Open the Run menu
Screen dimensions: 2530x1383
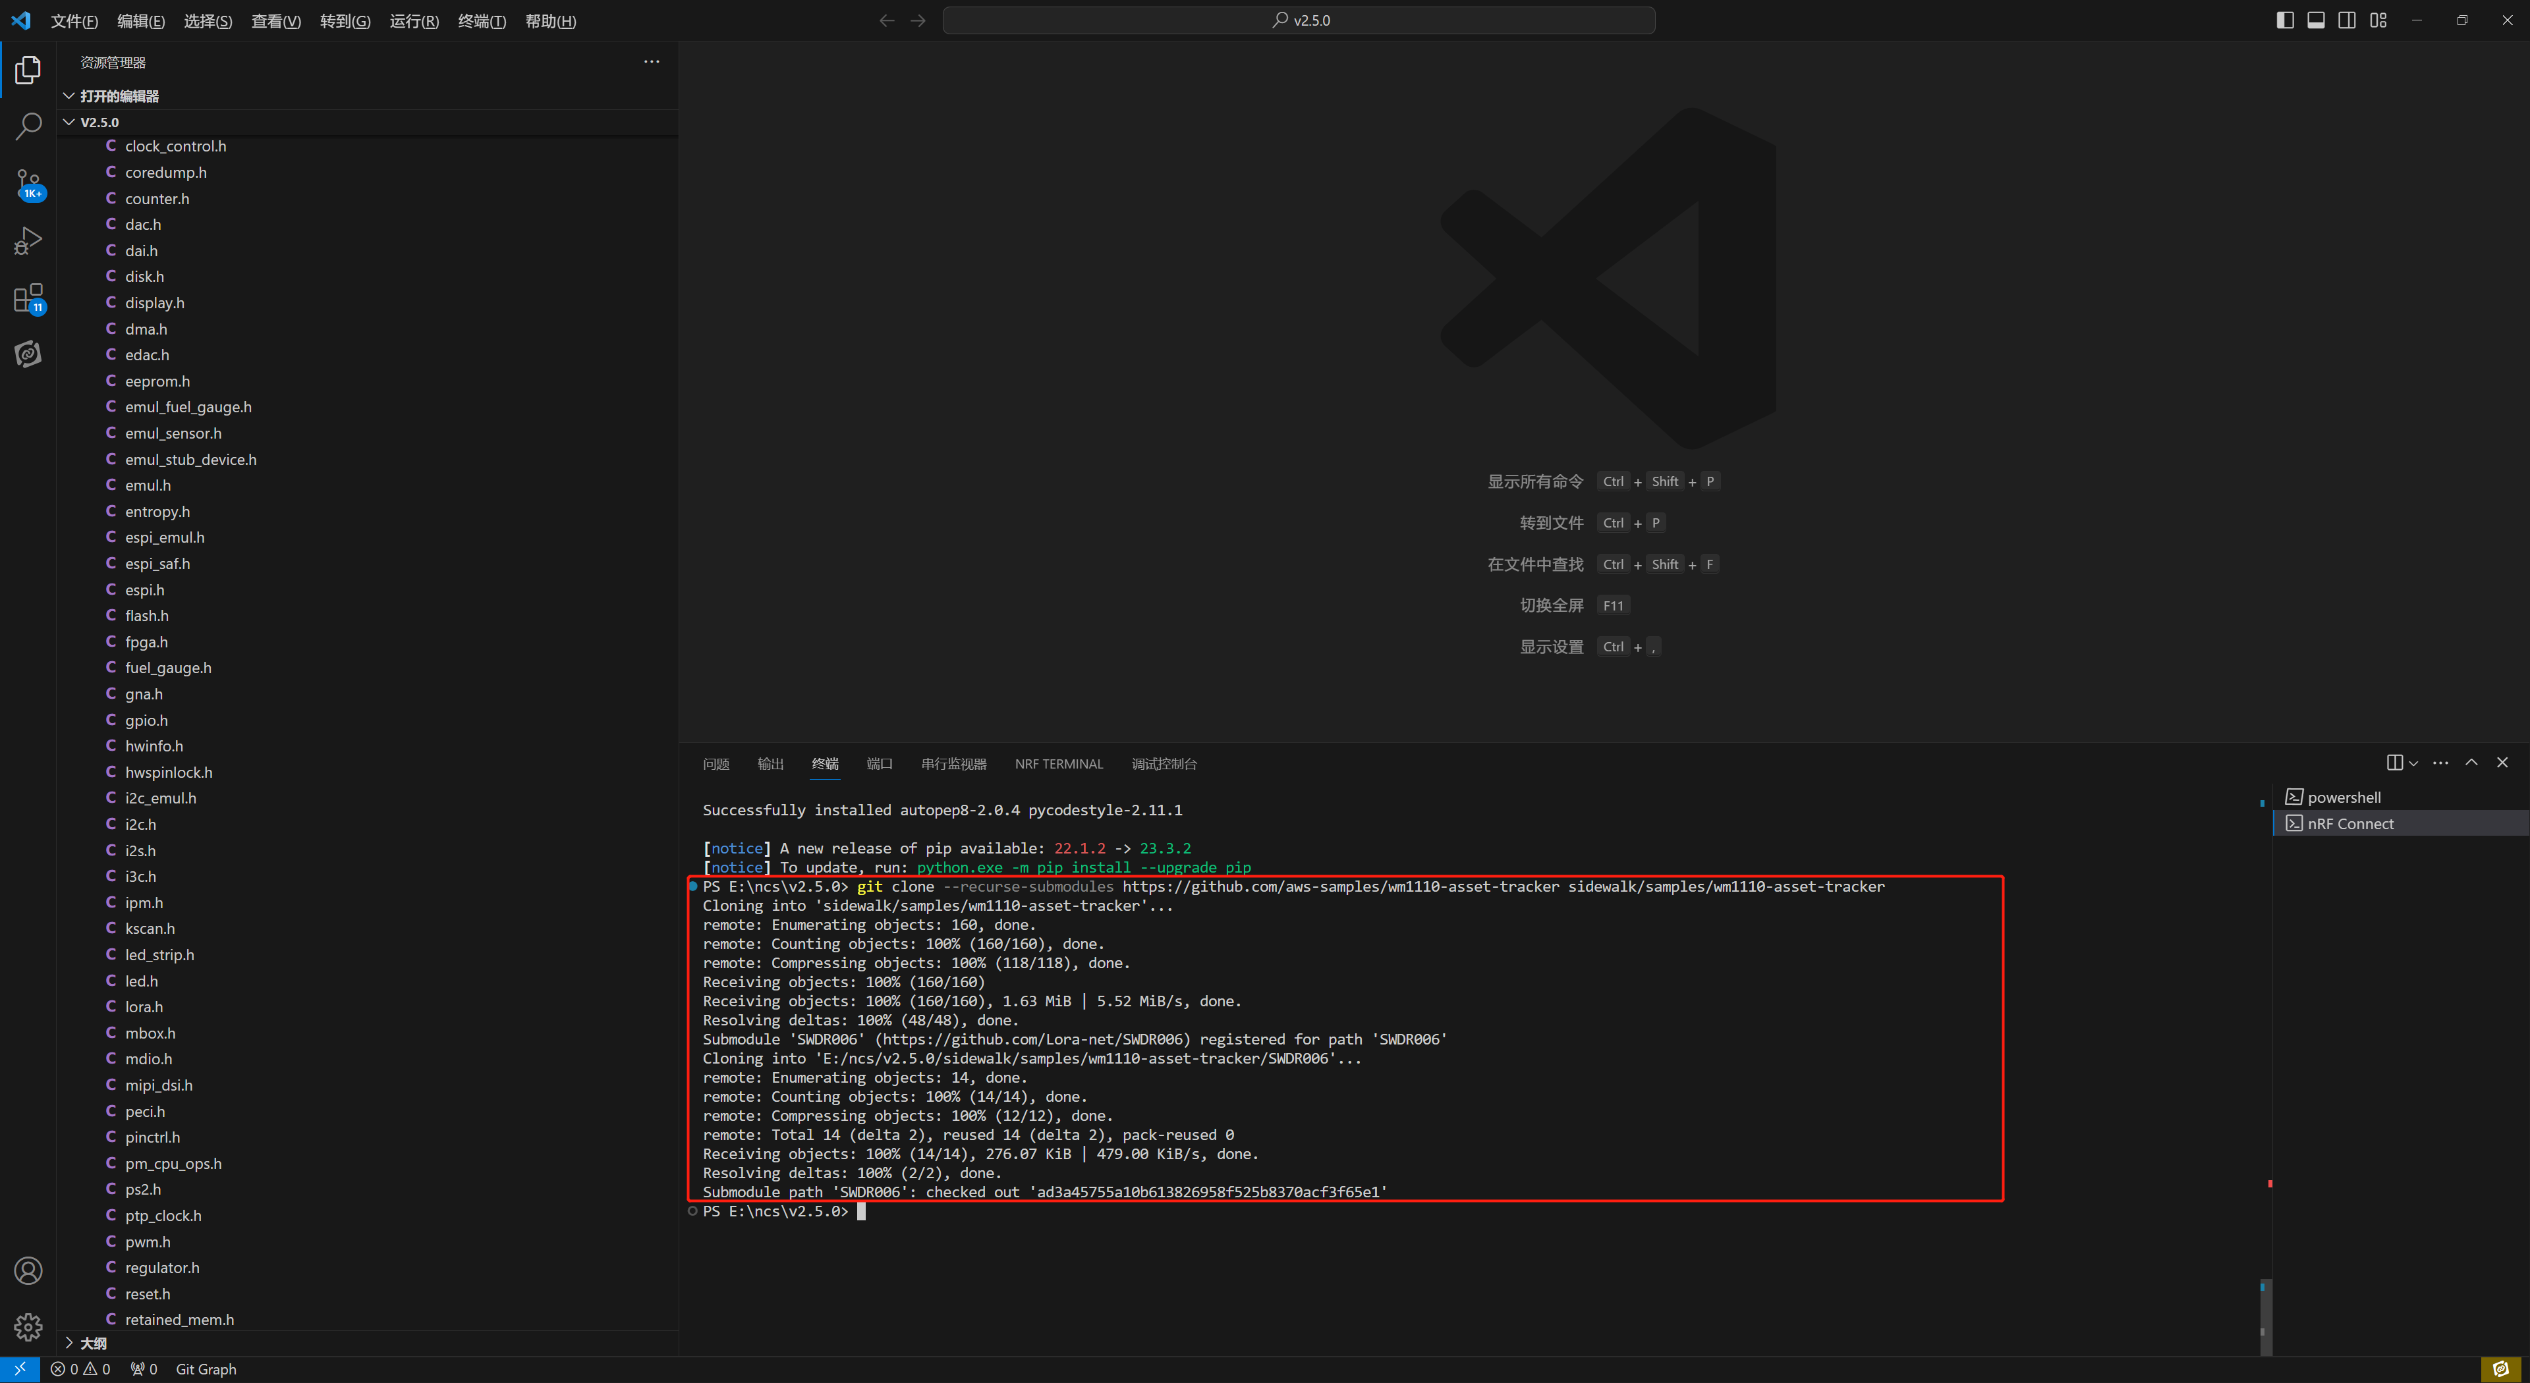click(x=414, y=20)
